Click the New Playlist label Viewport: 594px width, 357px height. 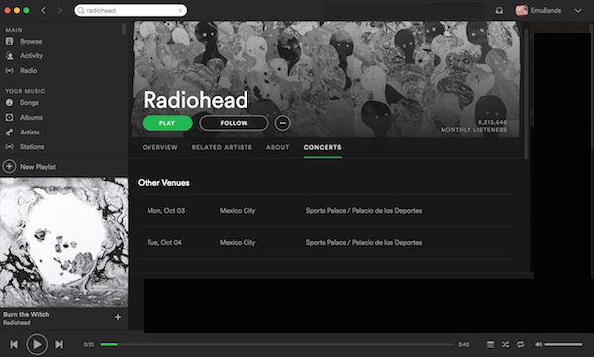[38, 167]
